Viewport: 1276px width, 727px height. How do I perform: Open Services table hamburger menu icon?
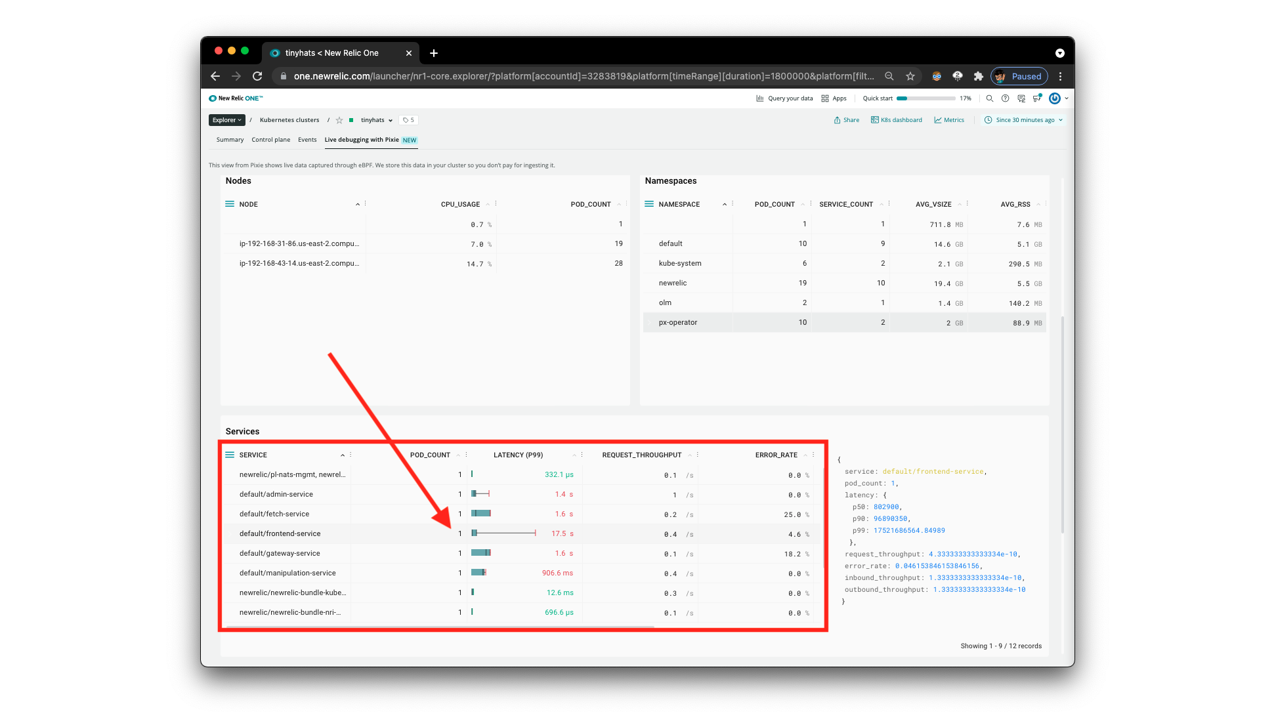click(230, 455)
